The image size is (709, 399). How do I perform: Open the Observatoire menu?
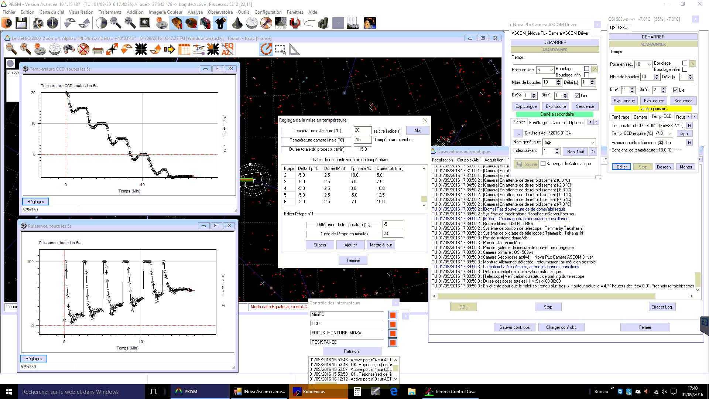pos(220,12)
